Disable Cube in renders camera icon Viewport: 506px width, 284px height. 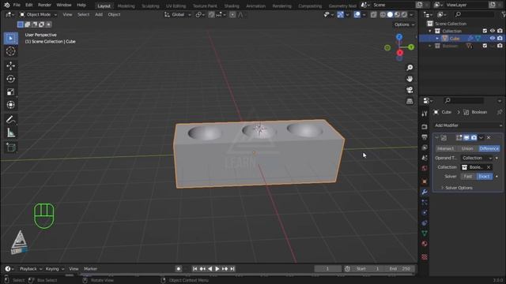(x=500, y=39)
